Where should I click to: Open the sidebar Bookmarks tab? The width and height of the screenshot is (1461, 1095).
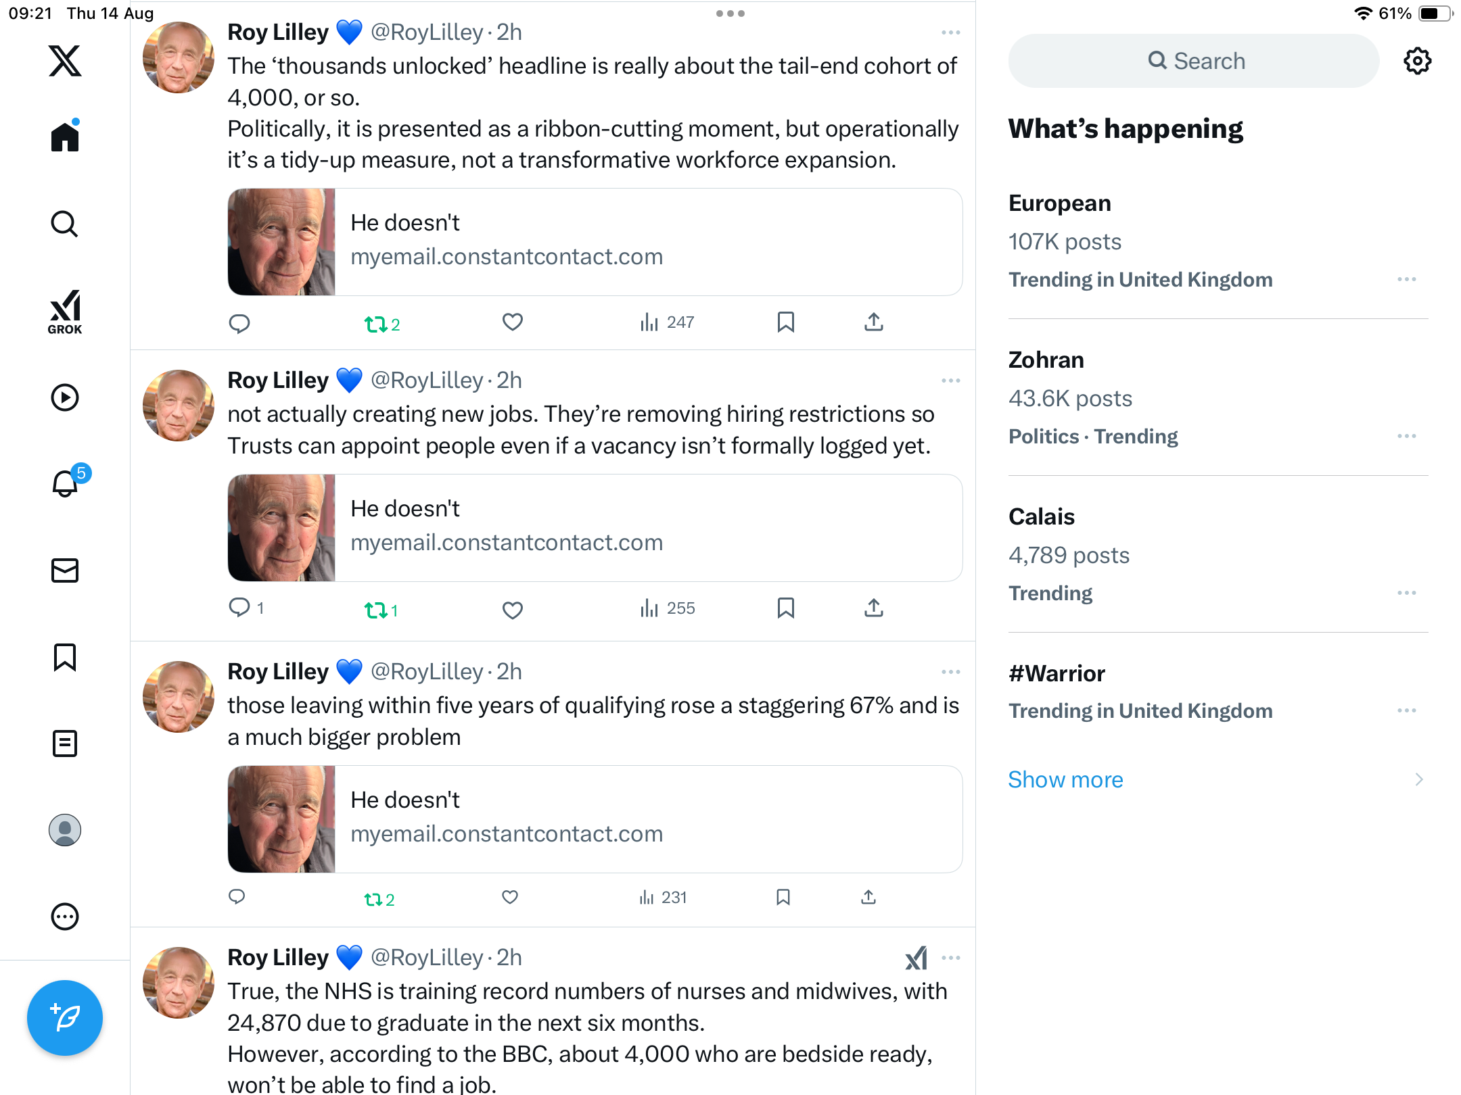coord(65,657)
